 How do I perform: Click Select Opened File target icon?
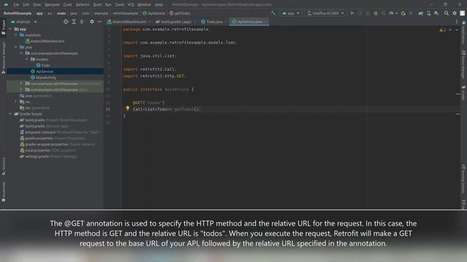(x=66, y=22)
